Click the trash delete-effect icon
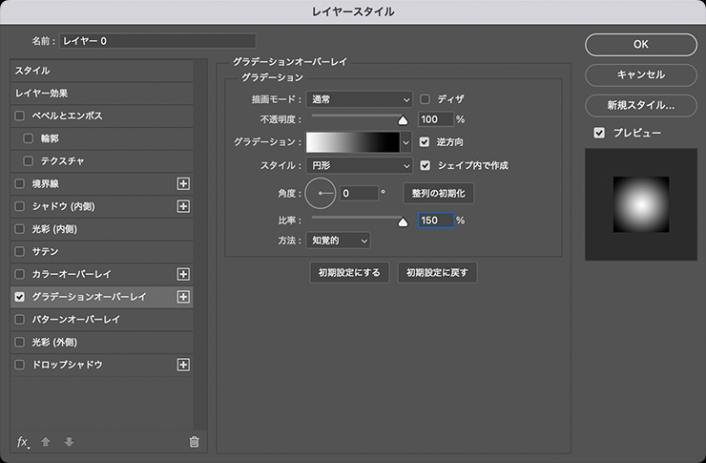This screenshot has width=706, height=463. pos(194,442)
